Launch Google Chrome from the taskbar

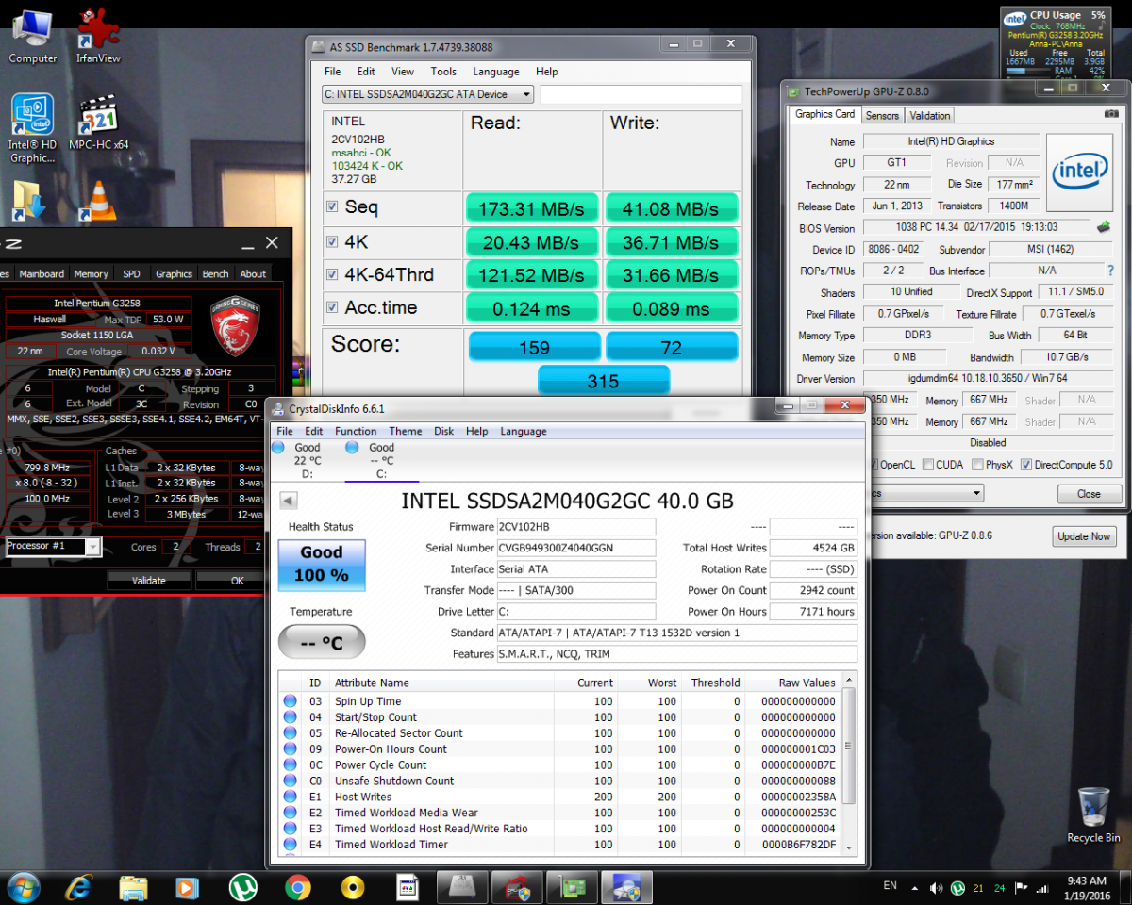coord(298,887)
